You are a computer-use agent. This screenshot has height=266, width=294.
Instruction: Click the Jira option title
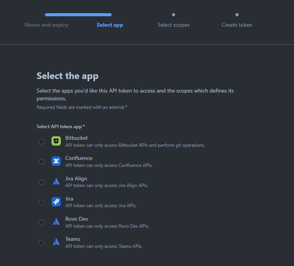click(69, 199)
